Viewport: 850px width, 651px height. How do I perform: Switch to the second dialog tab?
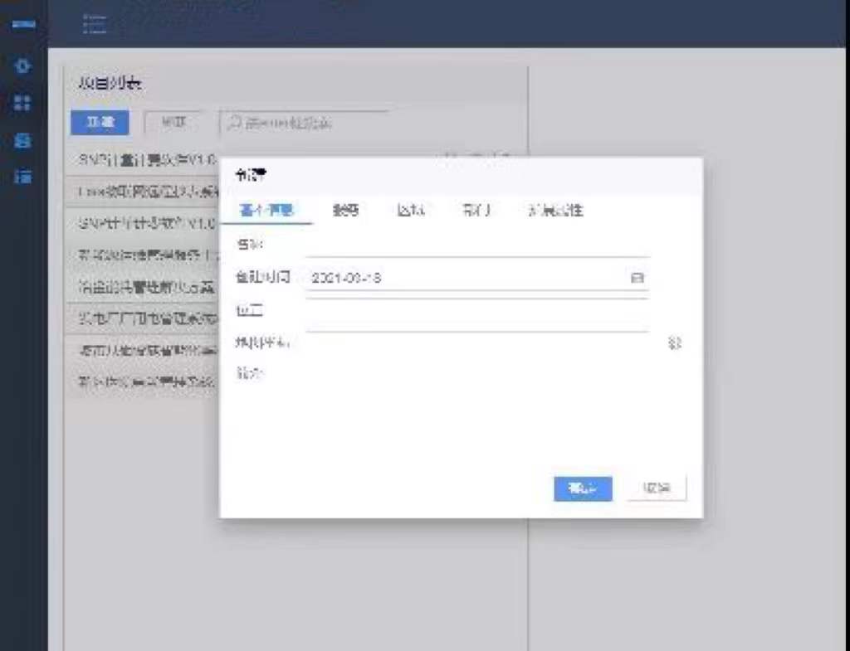click(345, 211)
